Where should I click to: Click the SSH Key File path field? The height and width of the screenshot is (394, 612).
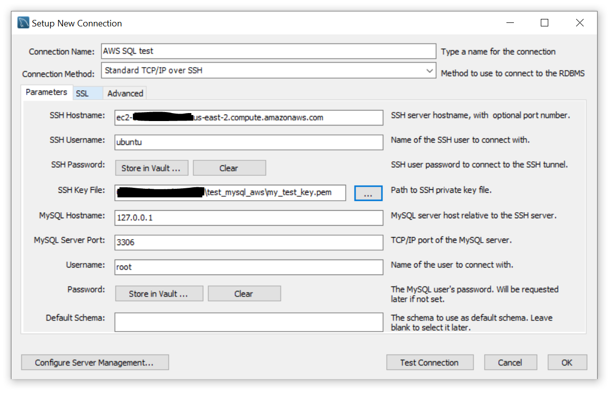230,193
